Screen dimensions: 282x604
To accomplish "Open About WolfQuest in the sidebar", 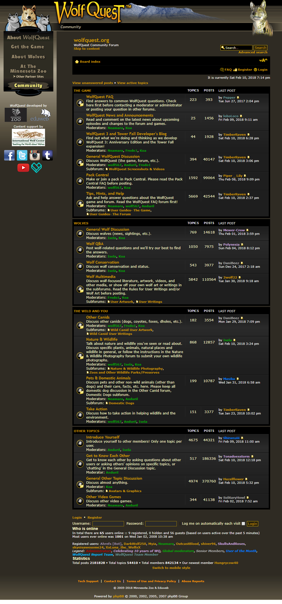I will pyautogui.click(x=28, y=37).
